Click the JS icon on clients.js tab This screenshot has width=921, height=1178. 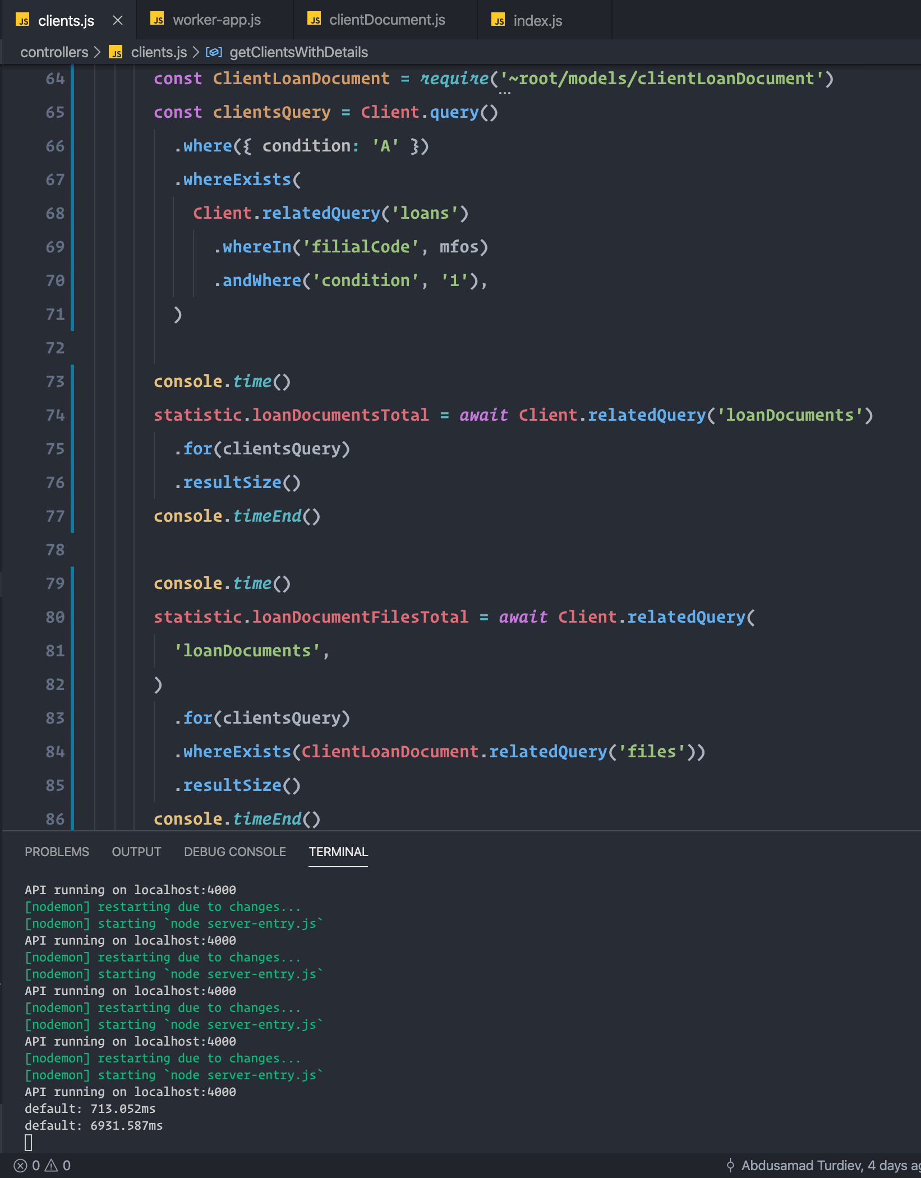22,20
